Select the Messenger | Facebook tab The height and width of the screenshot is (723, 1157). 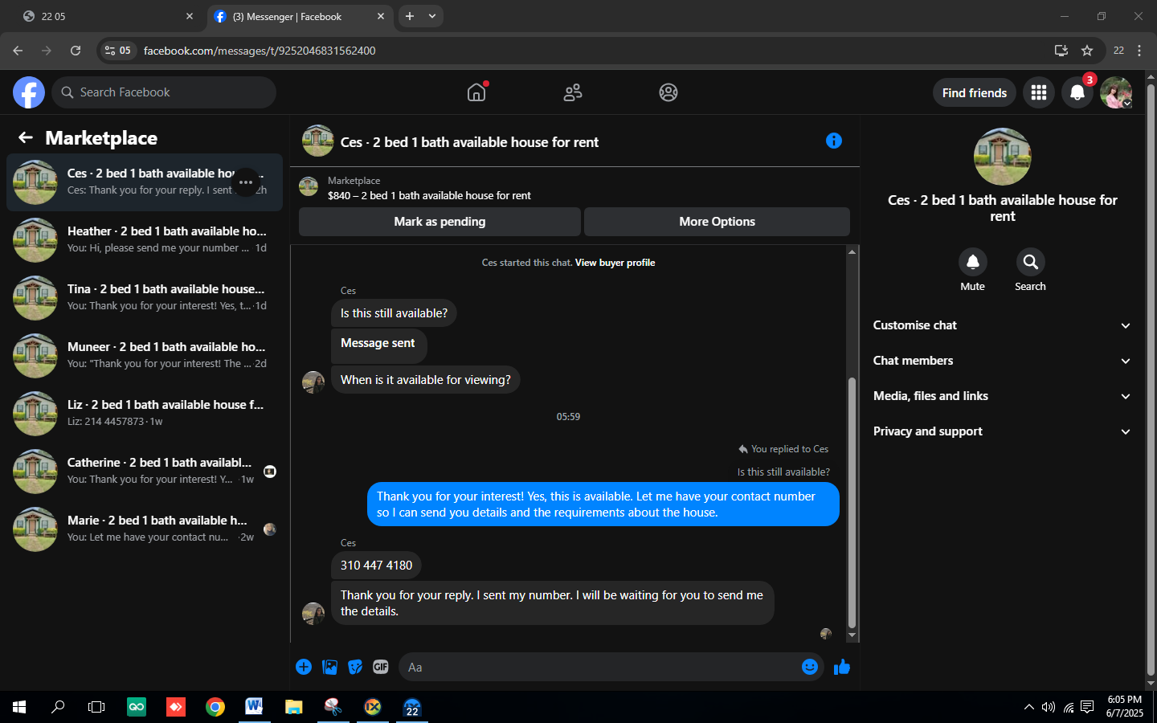point(300,16)
